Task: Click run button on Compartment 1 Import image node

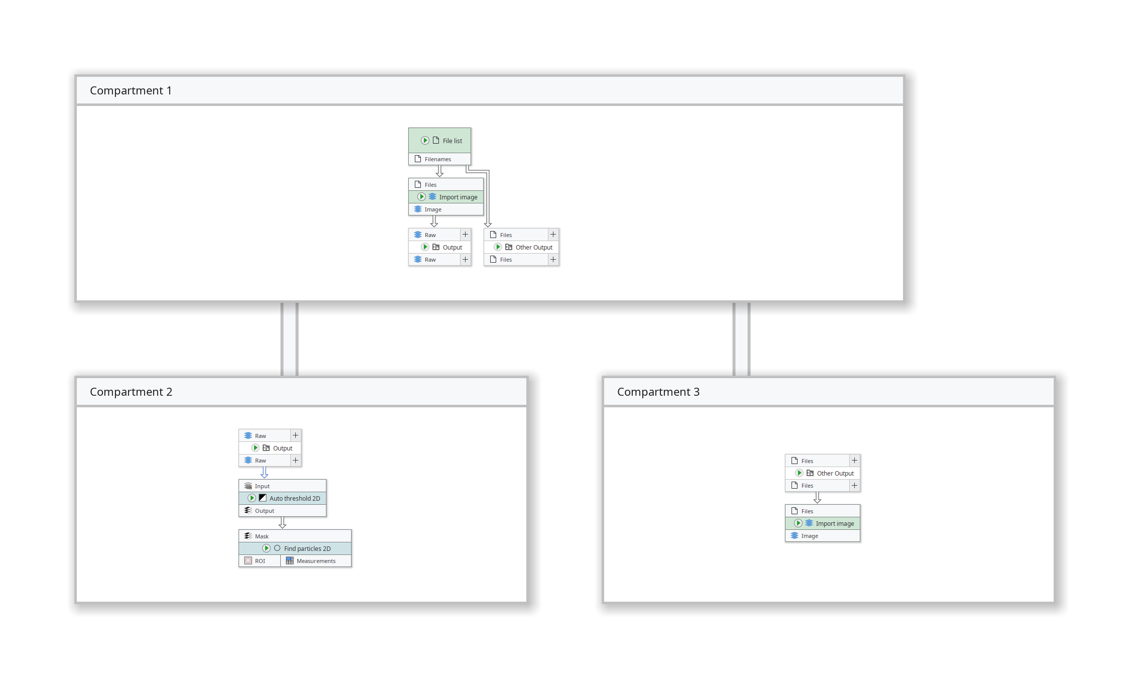Action: click(422, 197)
